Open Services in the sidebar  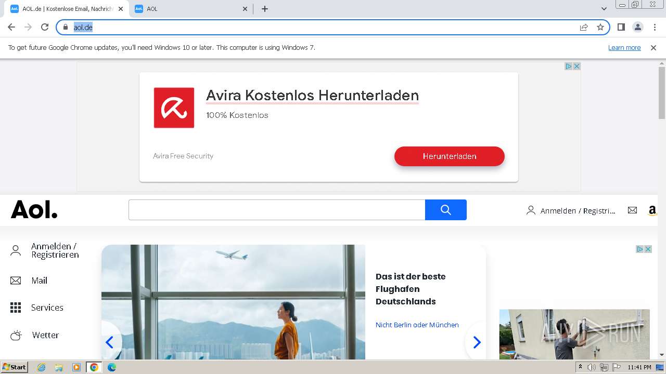[x=47, y=308]
